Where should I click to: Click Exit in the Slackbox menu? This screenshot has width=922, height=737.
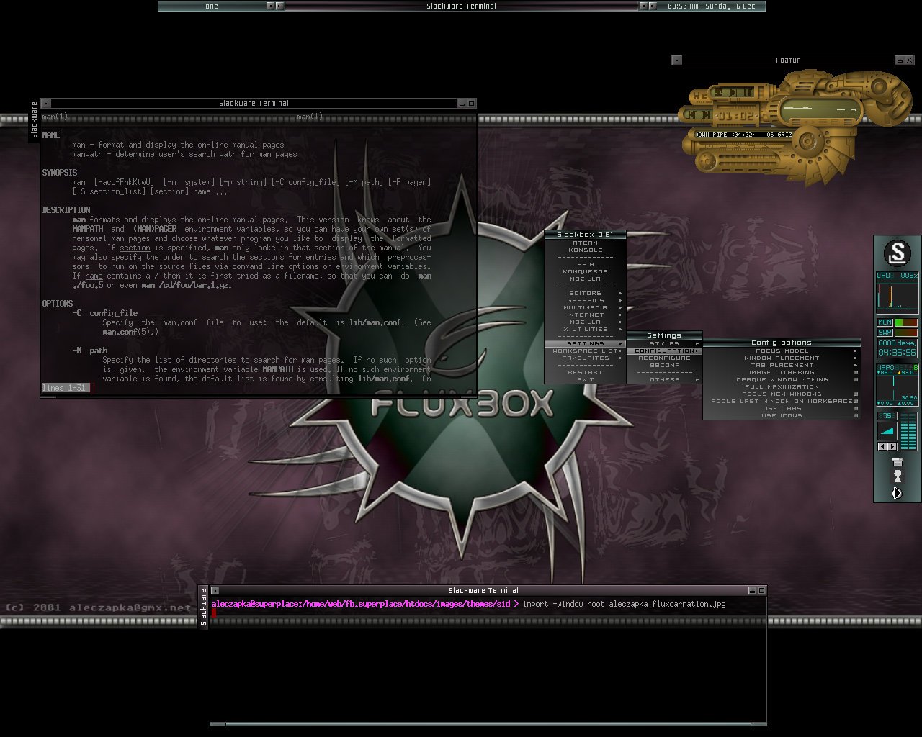585,379
